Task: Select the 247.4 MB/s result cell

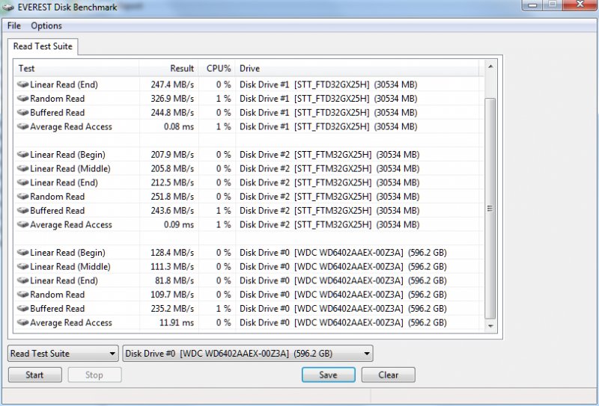Action: (x=172, y=84)
